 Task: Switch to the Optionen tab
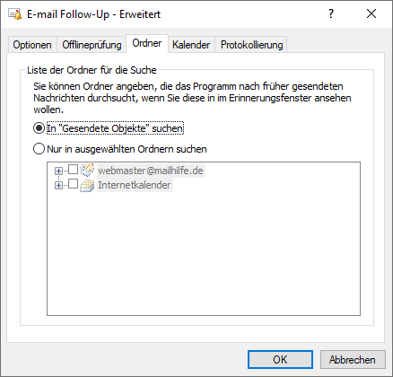point(32,45)
